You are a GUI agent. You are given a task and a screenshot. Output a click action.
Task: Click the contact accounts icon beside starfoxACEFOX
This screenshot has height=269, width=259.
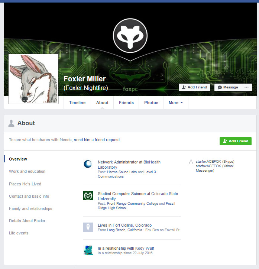(x=191, y=162)
